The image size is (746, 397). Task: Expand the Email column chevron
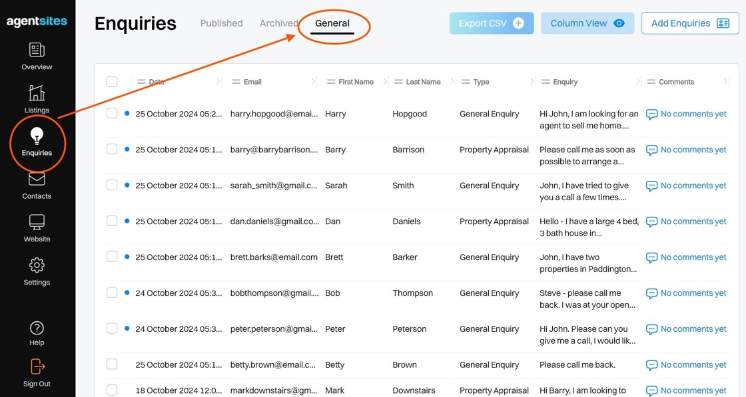pos(312,82)
